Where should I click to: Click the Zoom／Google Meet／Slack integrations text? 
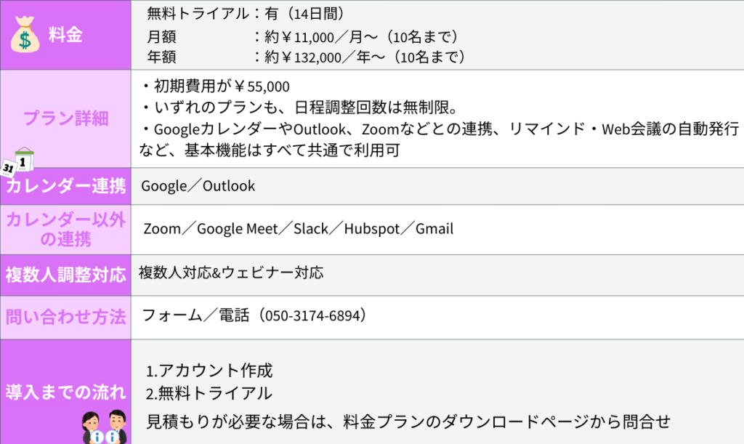coord(298,229)
